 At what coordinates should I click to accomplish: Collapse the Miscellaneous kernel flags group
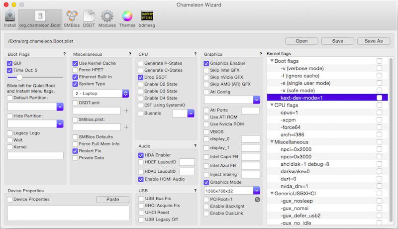pos(272,142)
